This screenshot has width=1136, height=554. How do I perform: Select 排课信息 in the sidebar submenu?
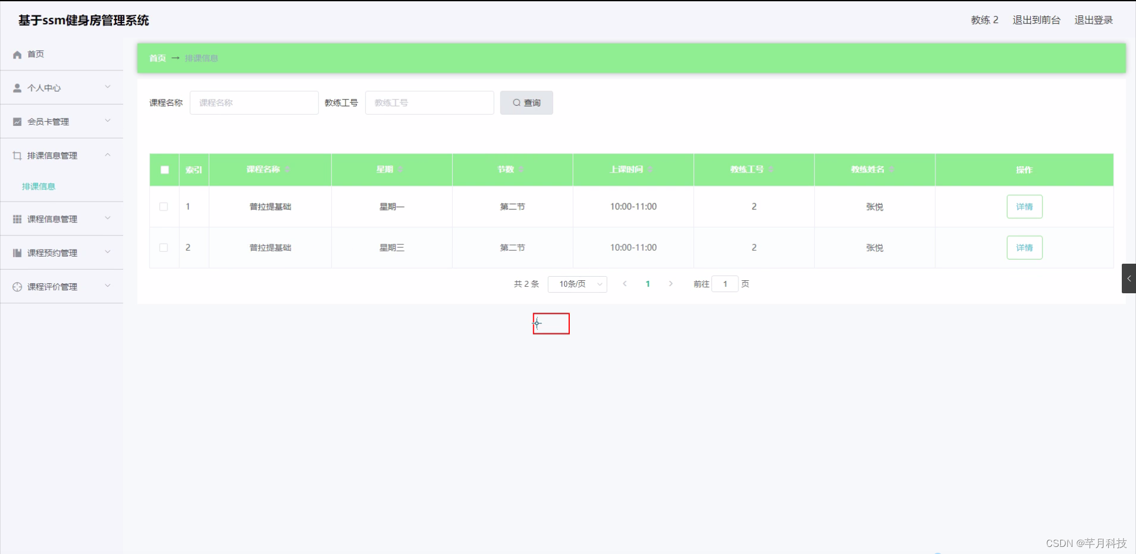(38, 186)
